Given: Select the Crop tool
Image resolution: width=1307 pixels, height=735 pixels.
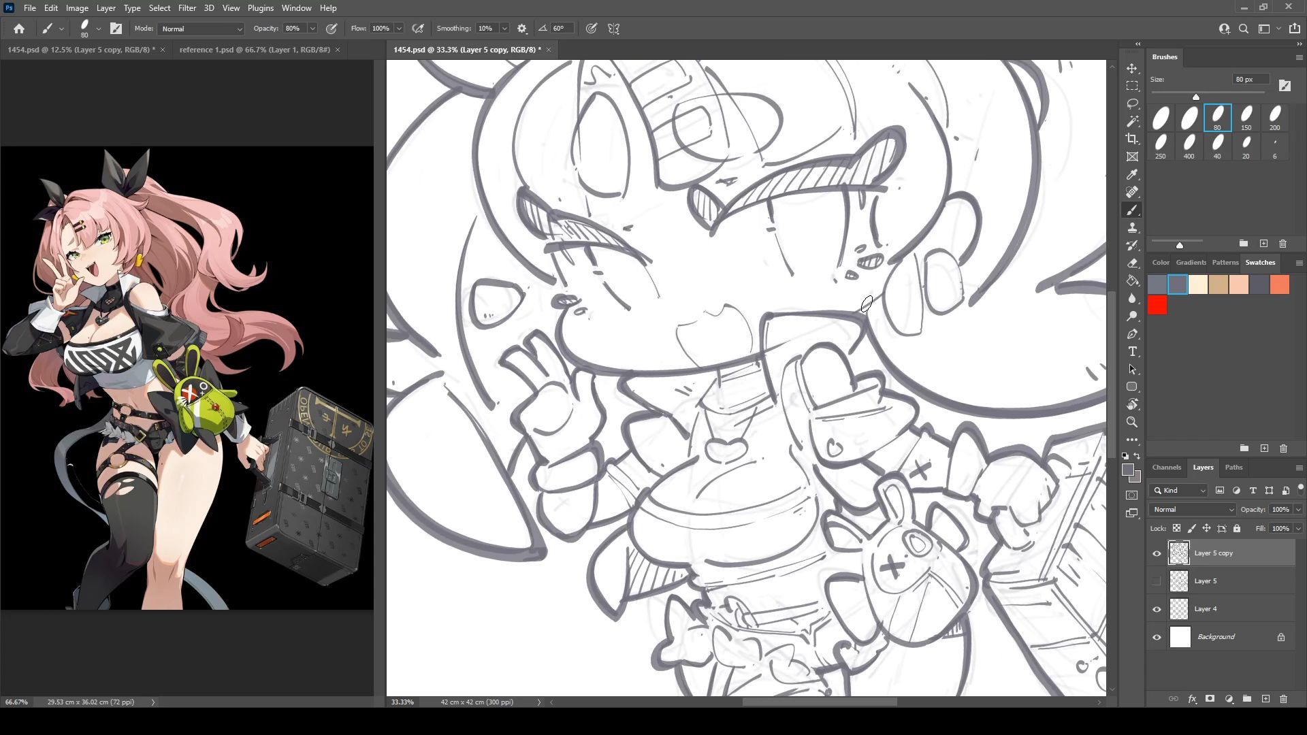Looking at the screenshot, I should [x=1132, y=139].
